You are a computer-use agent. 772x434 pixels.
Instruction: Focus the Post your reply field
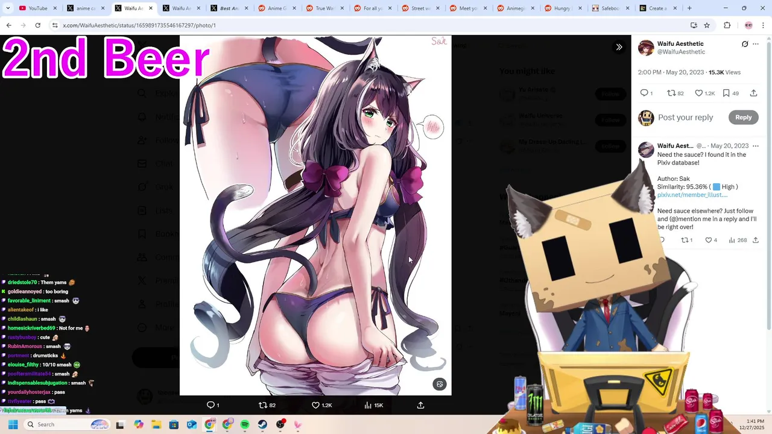(x=685, y=118)
